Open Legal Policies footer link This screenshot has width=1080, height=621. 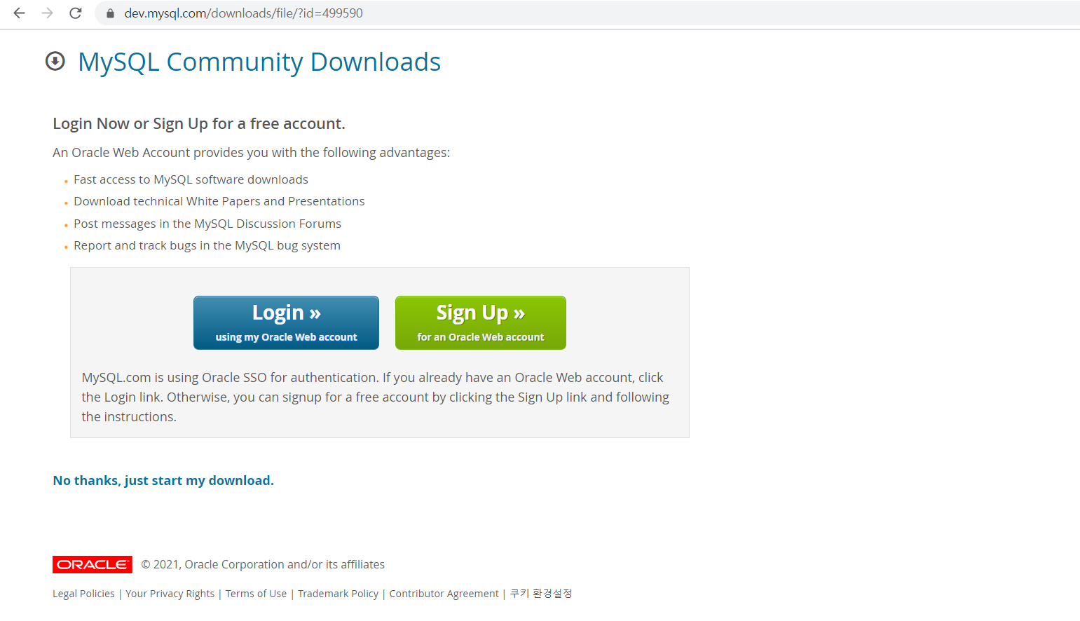(83, 594)
